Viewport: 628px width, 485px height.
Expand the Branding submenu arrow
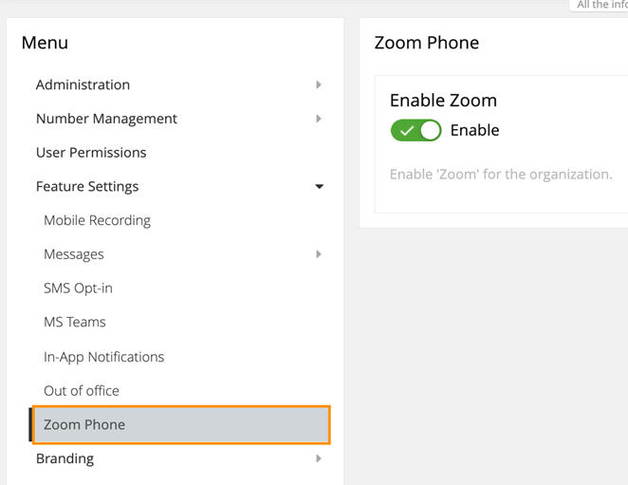[x=319, y=458]
